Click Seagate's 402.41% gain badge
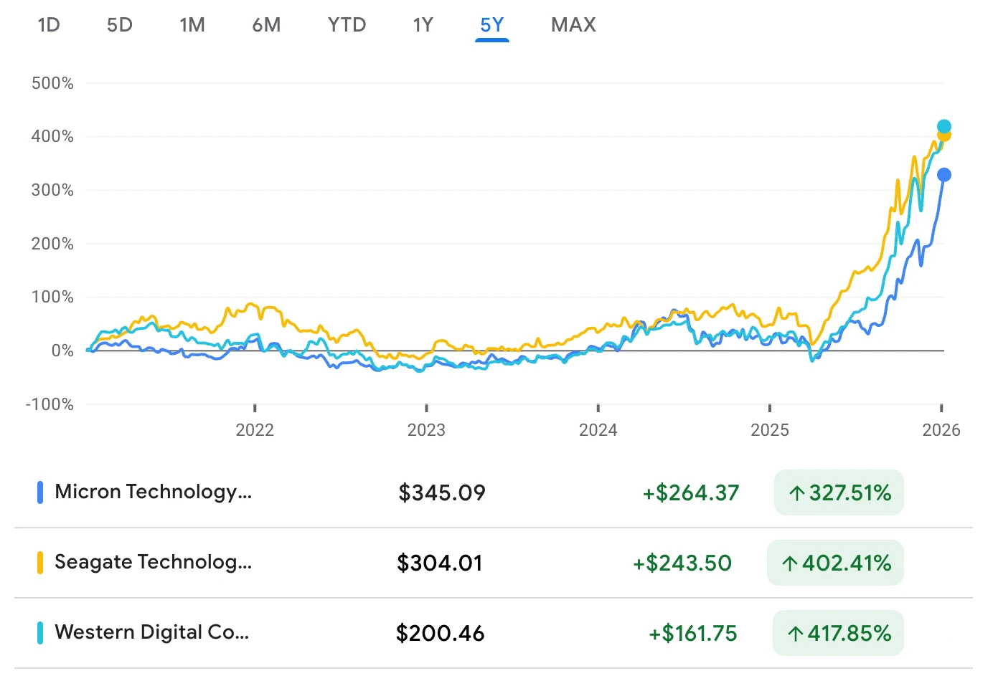This screenshot has width=993, height=681. pos(835,563)
